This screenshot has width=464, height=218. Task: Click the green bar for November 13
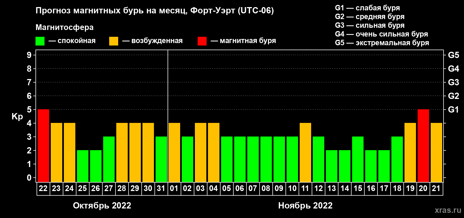pos(332,166)
